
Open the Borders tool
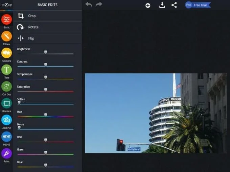click(6, 103)
